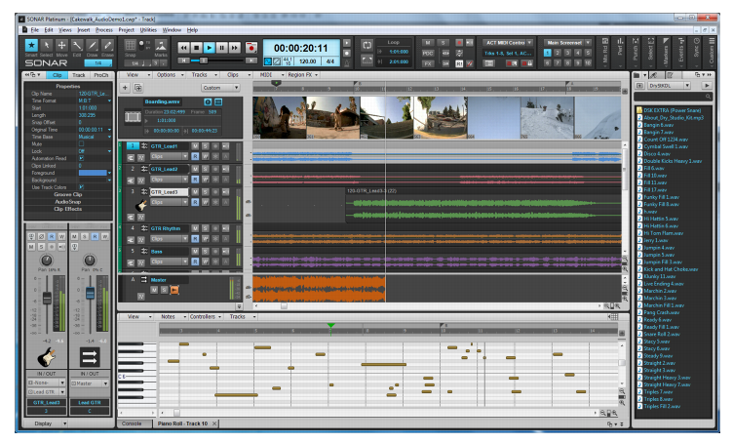This screenshot has width=733, height=443.
Task: Adjust the GTR_Lead3 volume fader
Action: coord(47,298)
